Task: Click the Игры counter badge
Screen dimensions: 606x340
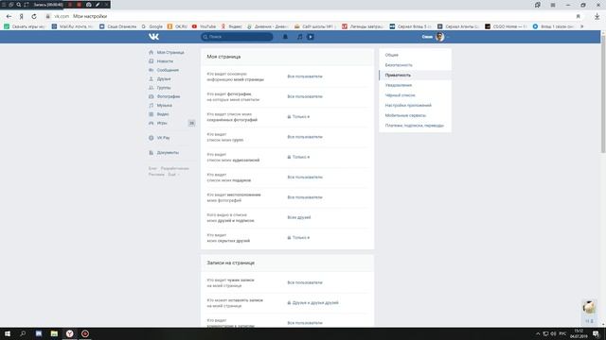Action: [191, 123]
